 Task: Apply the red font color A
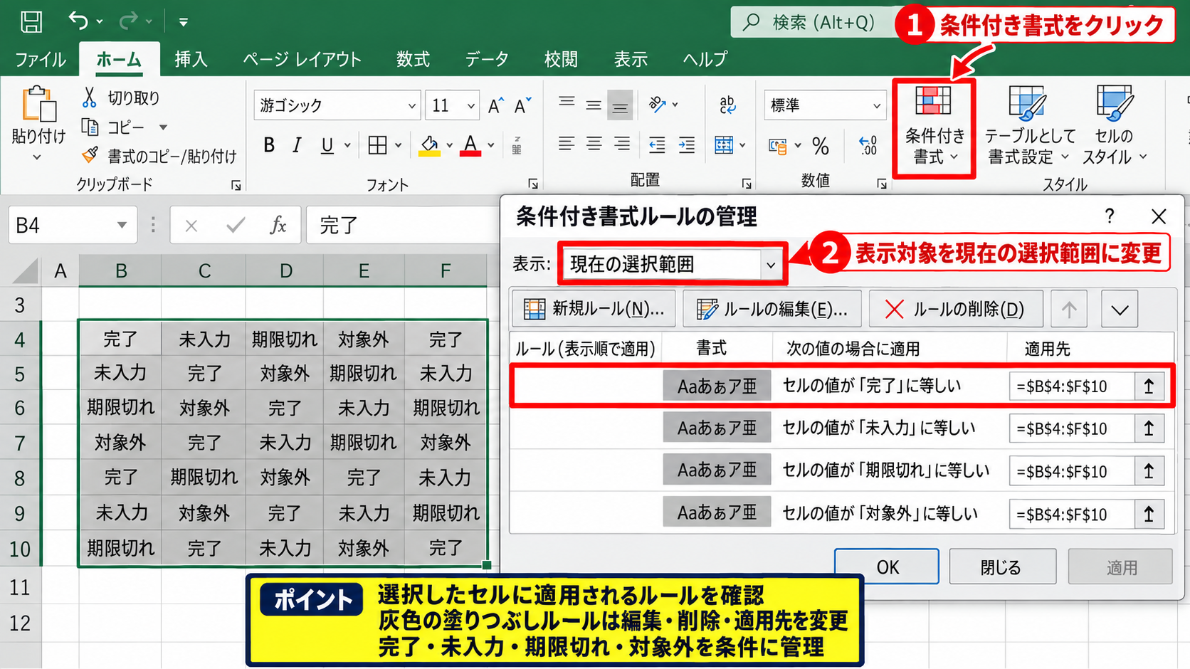pyautogui.click(x=470, y=145)
